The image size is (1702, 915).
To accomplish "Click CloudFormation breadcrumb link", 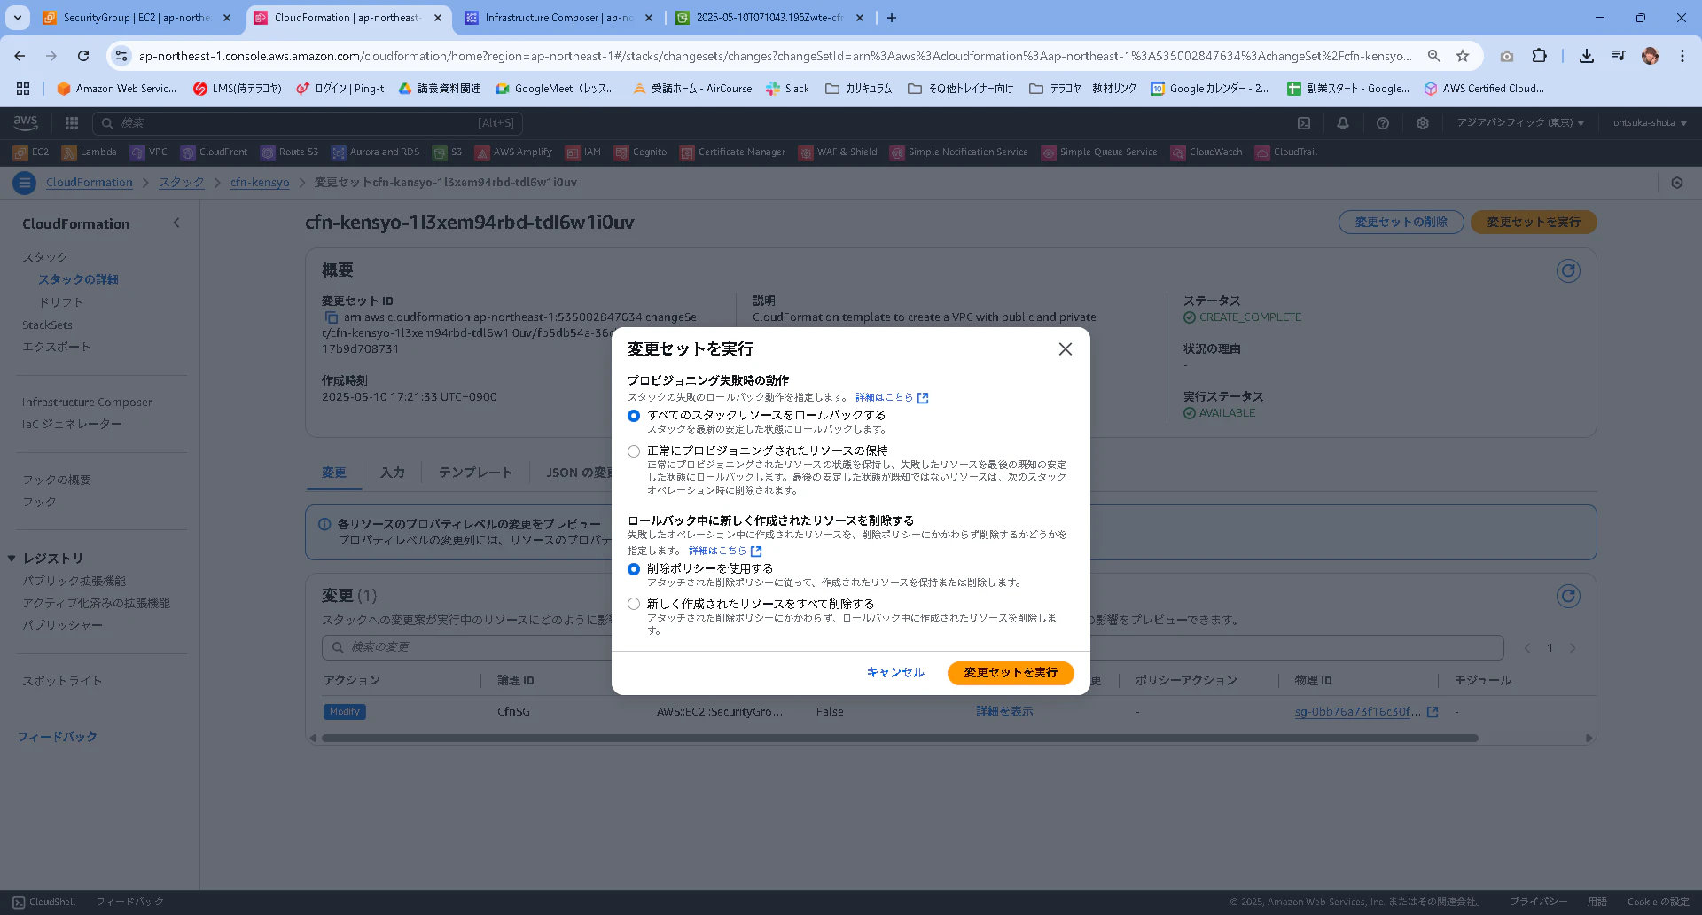I will pyautogui.click(x=90, y=183).
